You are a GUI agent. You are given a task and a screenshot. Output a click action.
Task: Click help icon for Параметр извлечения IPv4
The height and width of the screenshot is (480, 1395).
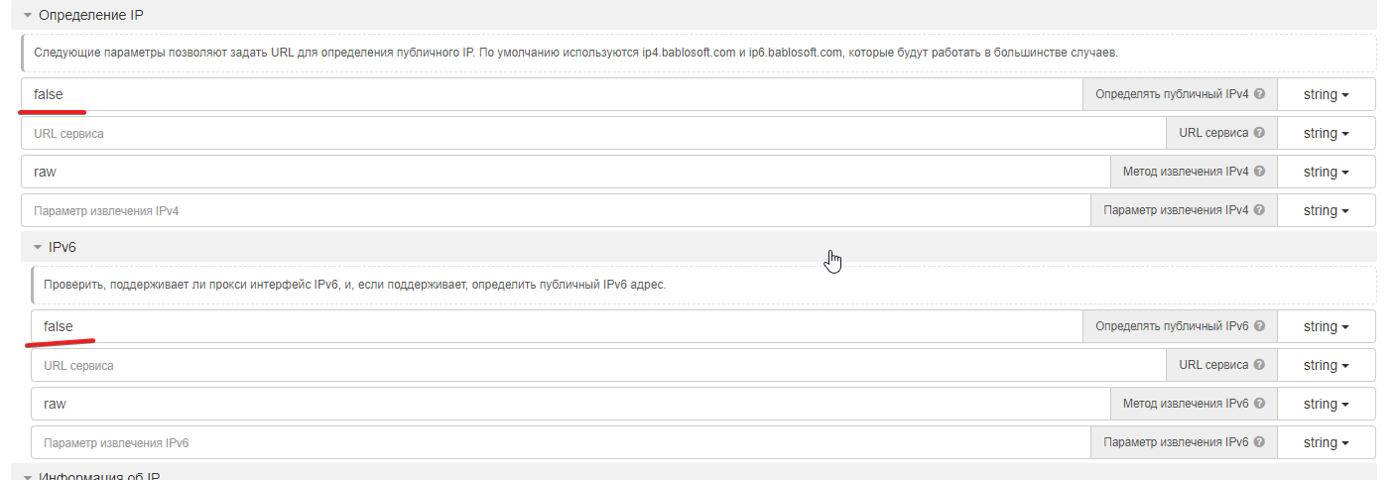[x=1259, y=210]
